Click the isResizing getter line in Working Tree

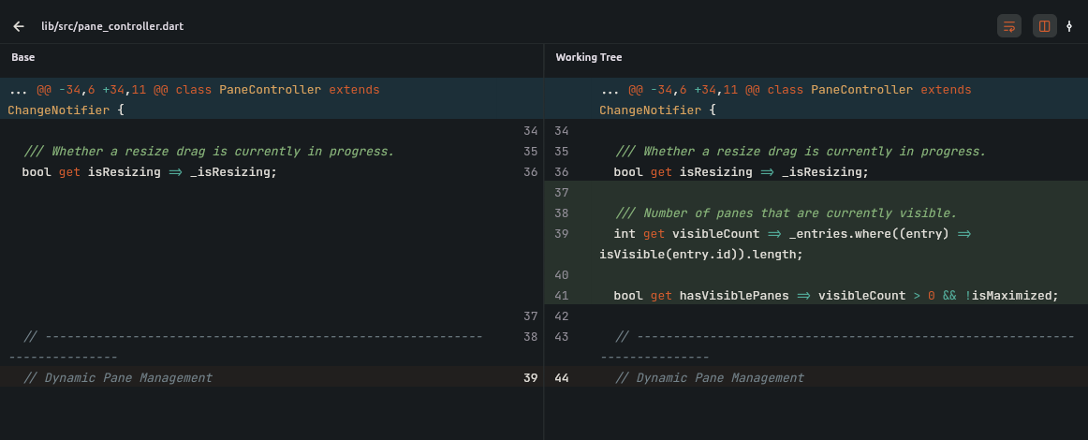[741, 172]
